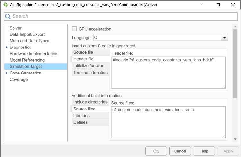Click the Configuration Parameters title bar gear icon

tap(5, 5)
